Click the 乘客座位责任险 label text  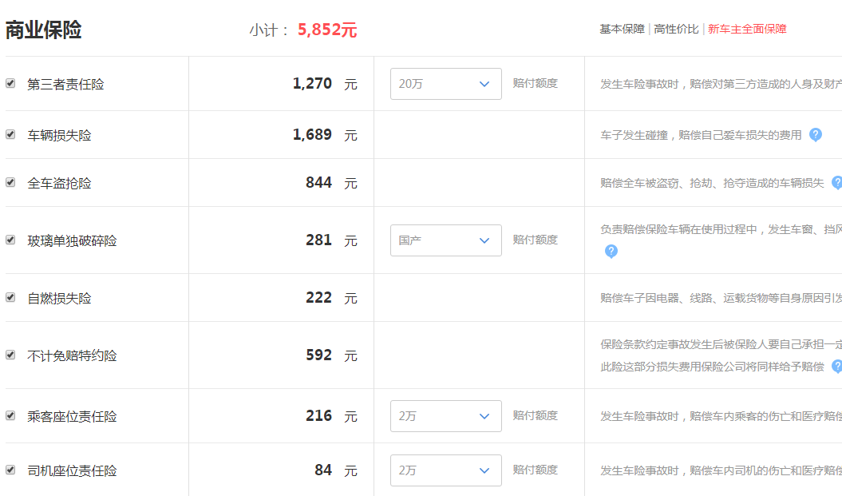tap(72, 416)
